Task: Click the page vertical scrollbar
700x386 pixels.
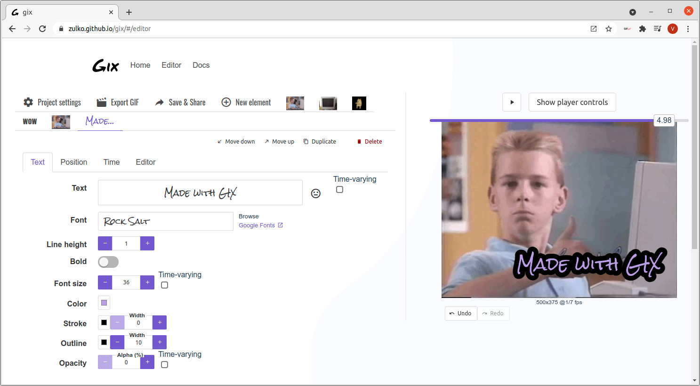Action: [x=694, y=147]
